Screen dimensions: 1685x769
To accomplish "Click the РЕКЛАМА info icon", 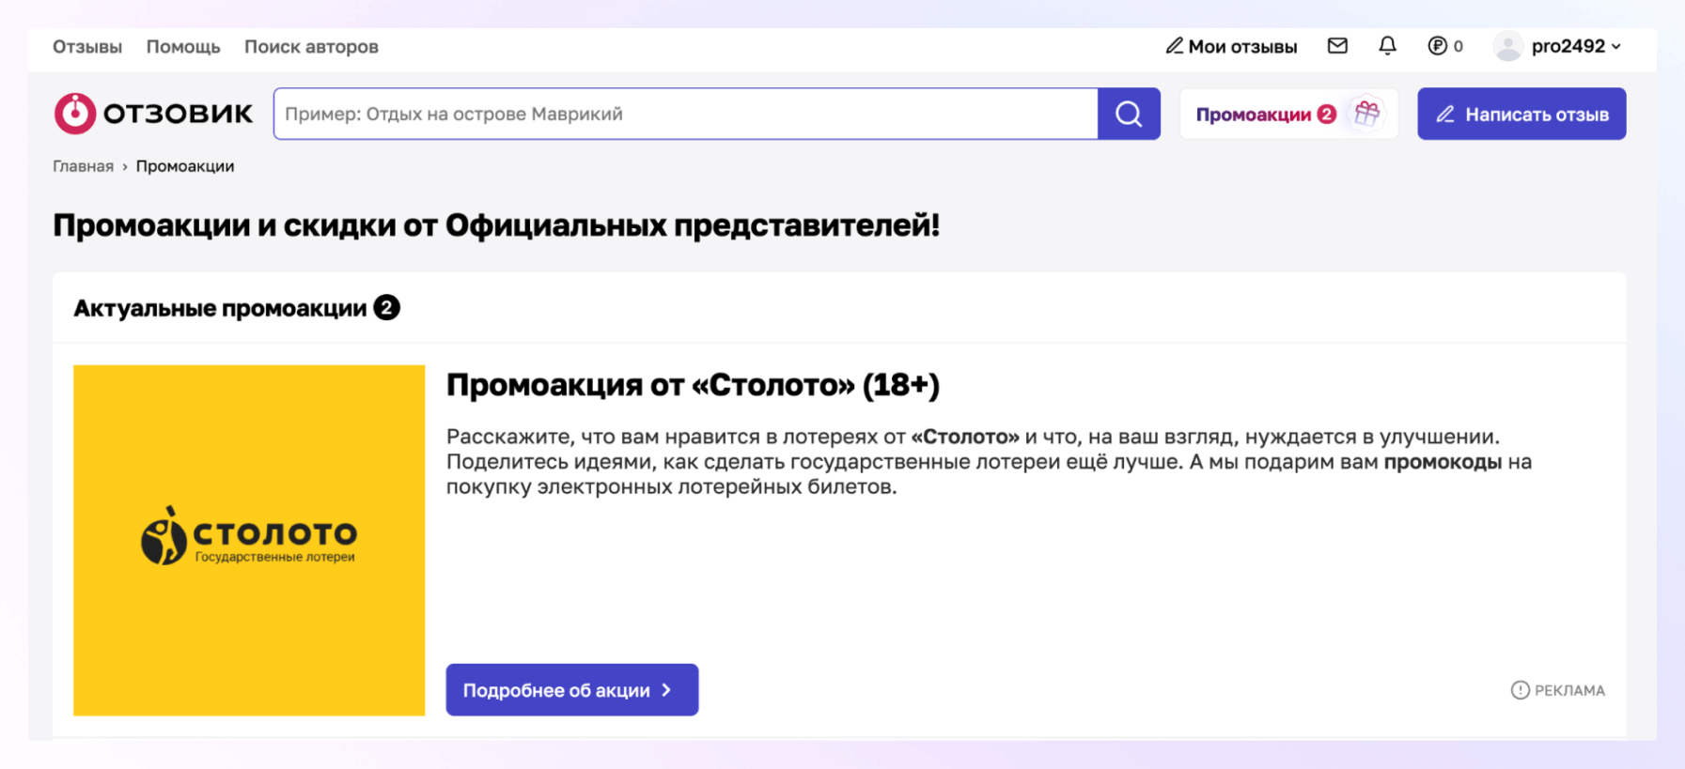I will [x=1520, y=690].
